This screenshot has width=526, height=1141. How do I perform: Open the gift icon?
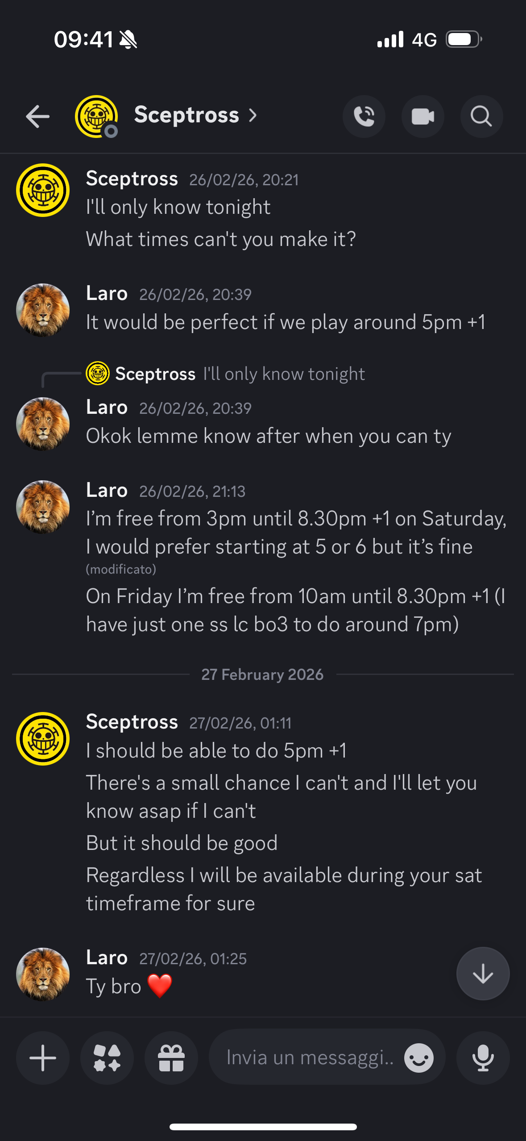pyautogui.click(x=171, y=1058)
